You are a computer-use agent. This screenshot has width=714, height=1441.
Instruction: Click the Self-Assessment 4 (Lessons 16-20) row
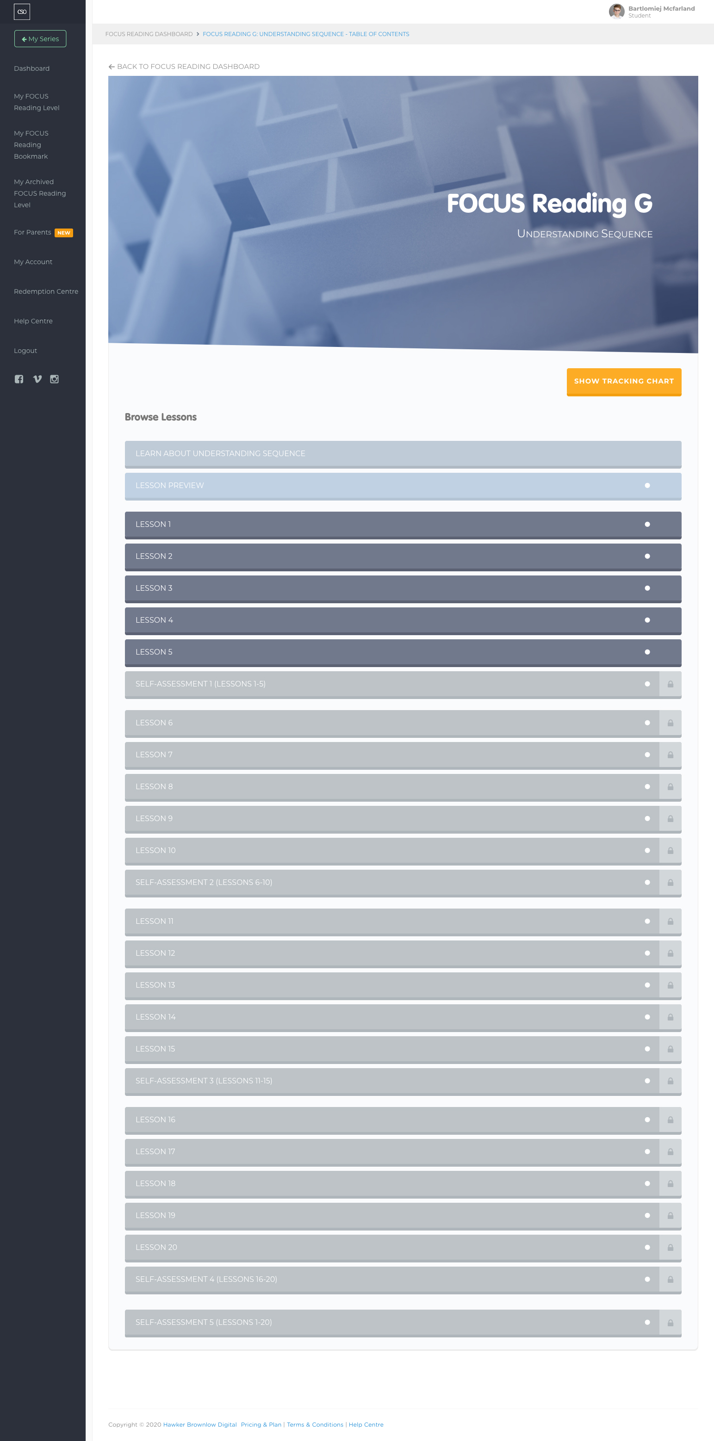pyautogui.click(x=403, y=1280)
